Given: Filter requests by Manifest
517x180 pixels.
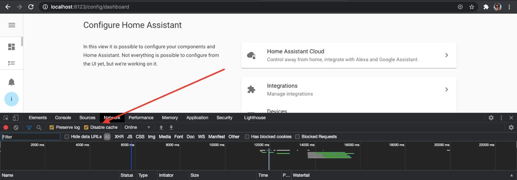Looking at the screenshot, I should (216, 137).
